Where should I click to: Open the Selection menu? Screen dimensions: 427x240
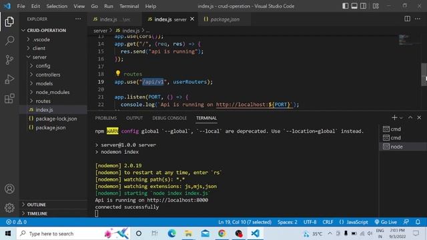57,6
